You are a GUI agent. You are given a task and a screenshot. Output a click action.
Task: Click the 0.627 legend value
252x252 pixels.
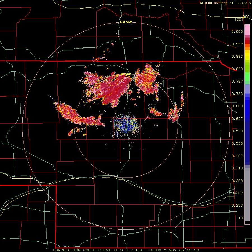tap(237, 119)
